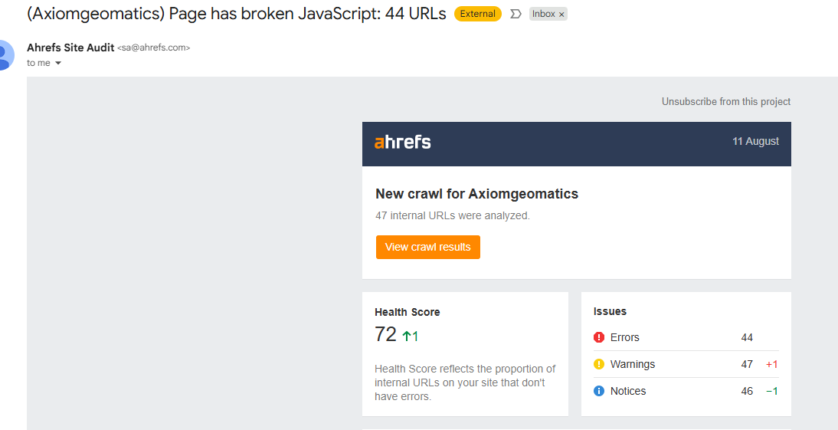Open the Inbox label

[x=544, y=14]
